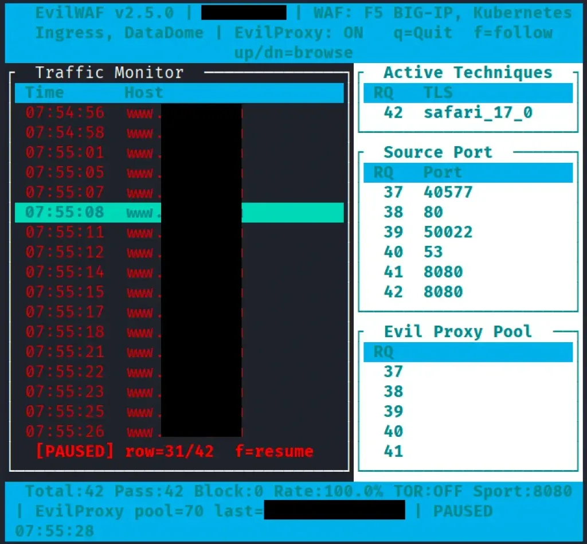Select the 07:55:23 traffic row
Image resolution: width=587 pixels, height=544 pixels.
pyautogui.click(x=179, y=392)
